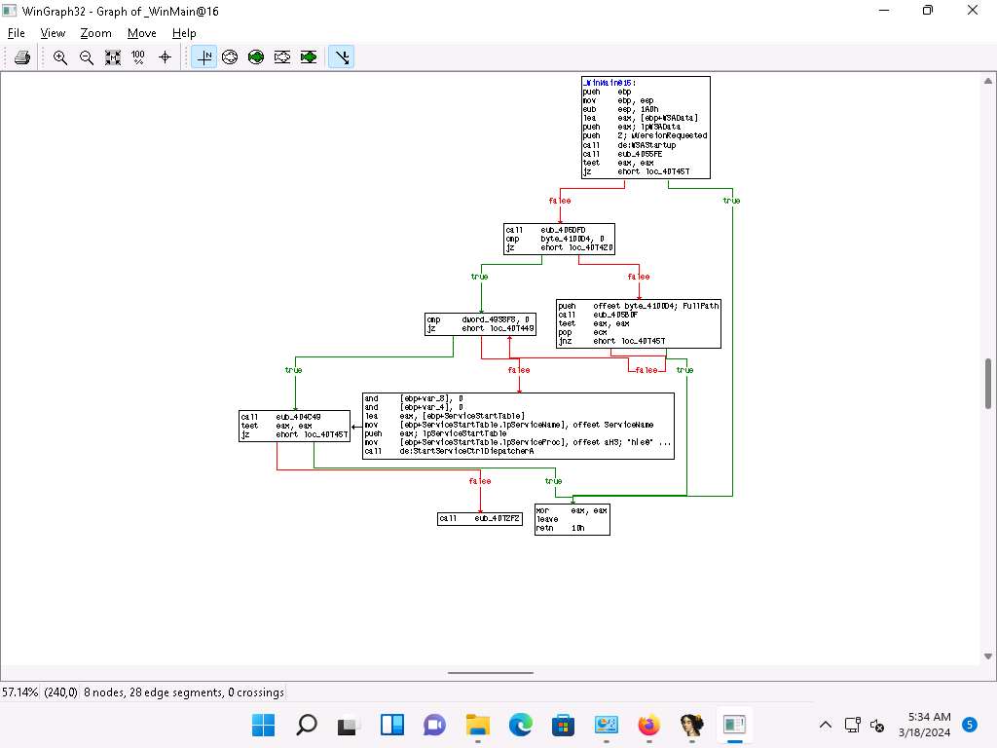Zoom in with the magnifier plus icon
Viewport: 997px width, 748px height.
pyautogui.click(x=60, y=57)
